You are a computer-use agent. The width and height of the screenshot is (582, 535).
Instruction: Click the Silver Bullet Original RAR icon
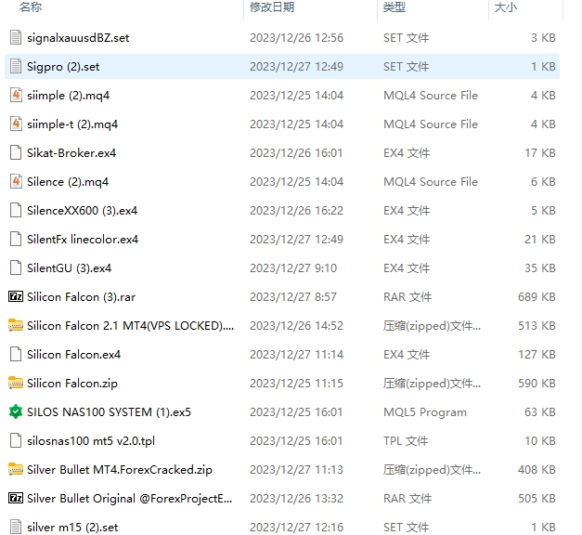(15, 499)
